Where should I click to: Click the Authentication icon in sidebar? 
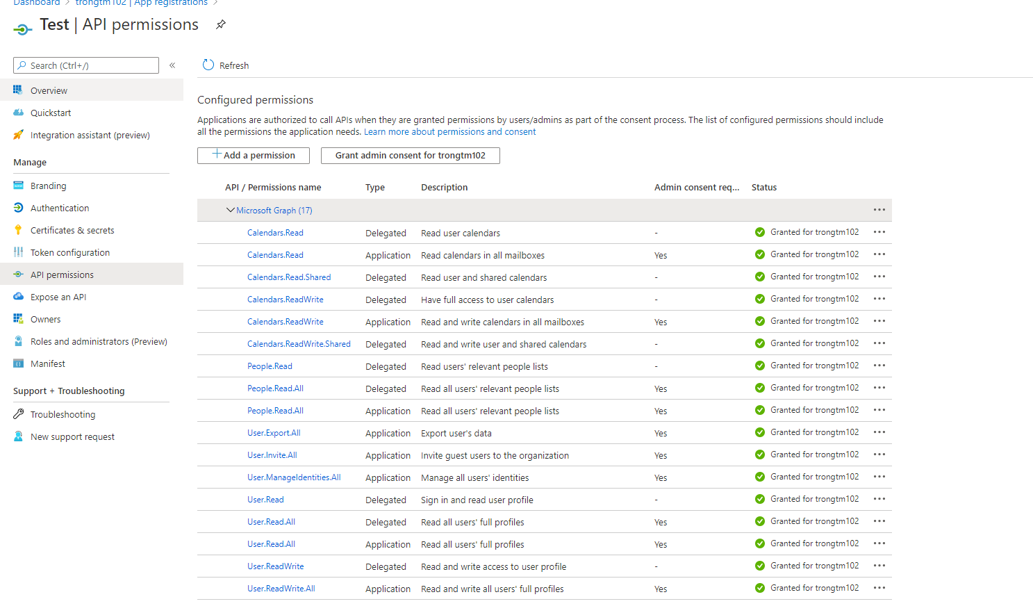18,207
